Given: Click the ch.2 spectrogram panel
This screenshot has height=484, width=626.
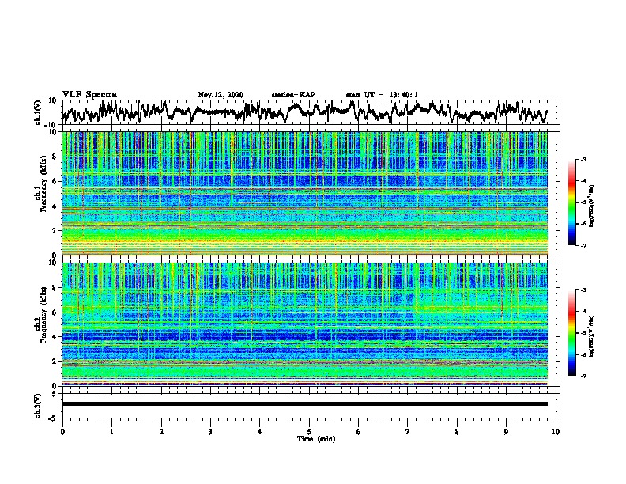Looking at the screenshot, I should [x=304, y=324].
